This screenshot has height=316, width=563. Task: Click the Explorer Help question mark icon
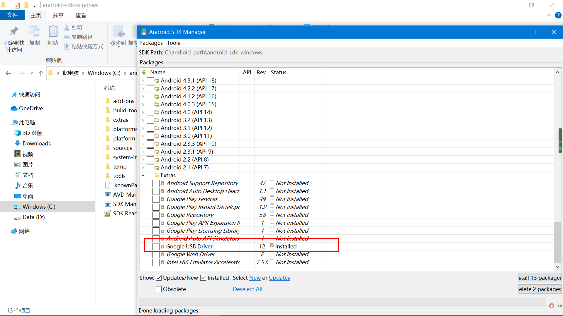(x=558, y=15)
